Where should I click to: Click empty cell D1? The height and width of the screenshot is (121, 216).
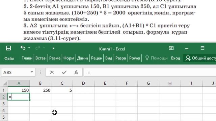[83, 90]
